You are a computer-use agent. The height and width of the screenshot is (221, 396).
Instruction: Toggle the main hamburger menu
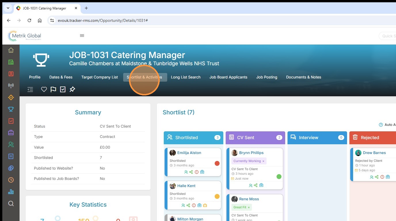82,36
